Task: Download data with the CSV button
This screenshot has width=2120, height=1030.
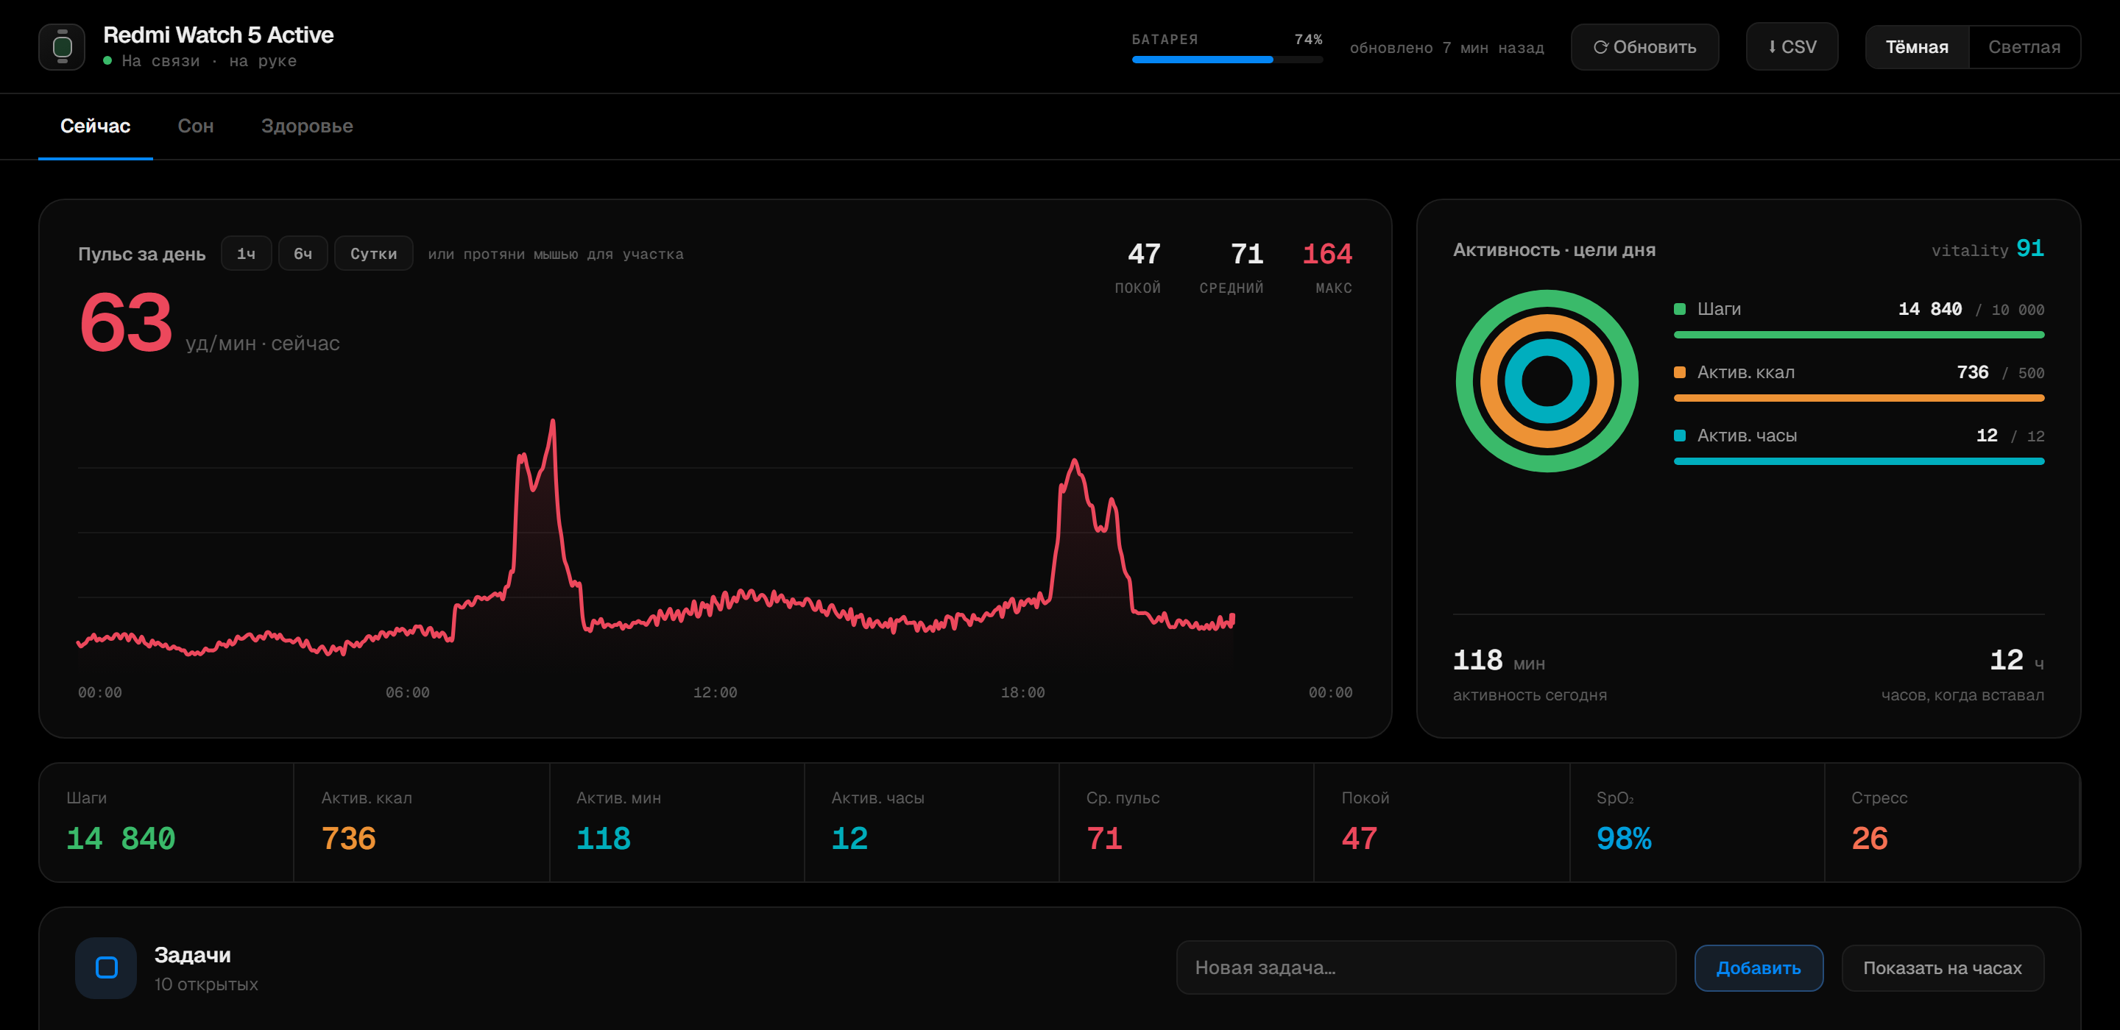Action: tap(1792, 47)
